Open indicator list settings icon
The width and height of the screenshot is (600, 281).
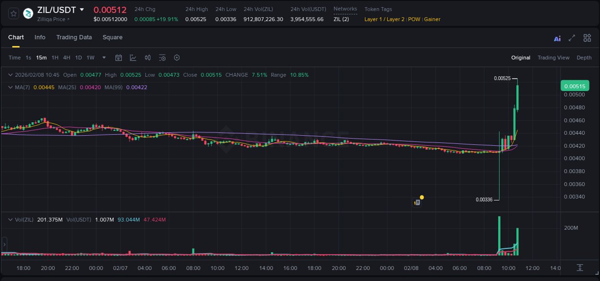pyautogui.click(x=162, y=58)
